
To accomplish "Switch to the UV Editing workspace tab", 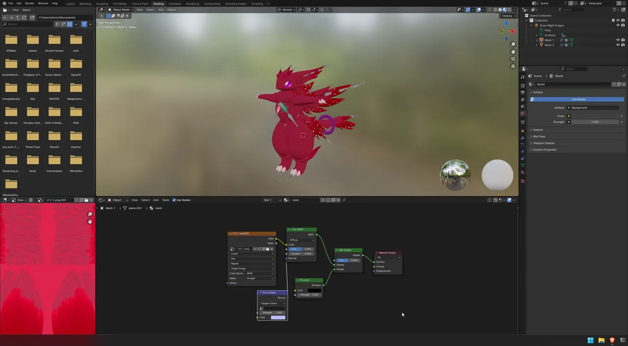I will [x=119, y=3].
